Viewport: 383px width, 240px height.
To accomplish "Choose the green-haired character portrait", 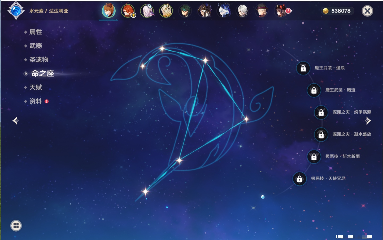I will click(x=185, y=11).
